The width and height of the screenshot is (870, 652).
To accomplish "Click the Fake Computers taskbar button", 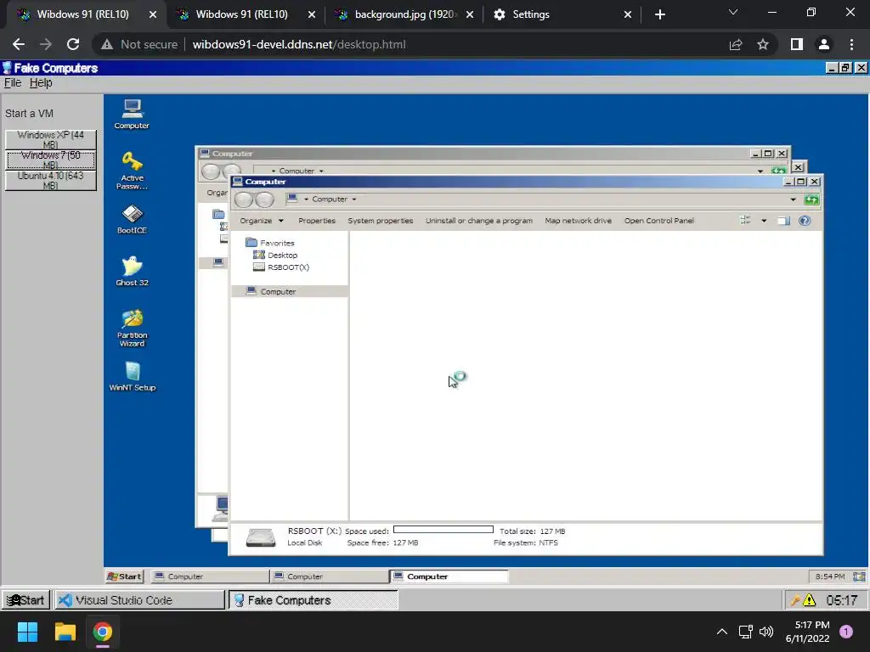I will [x=313, y=600].
